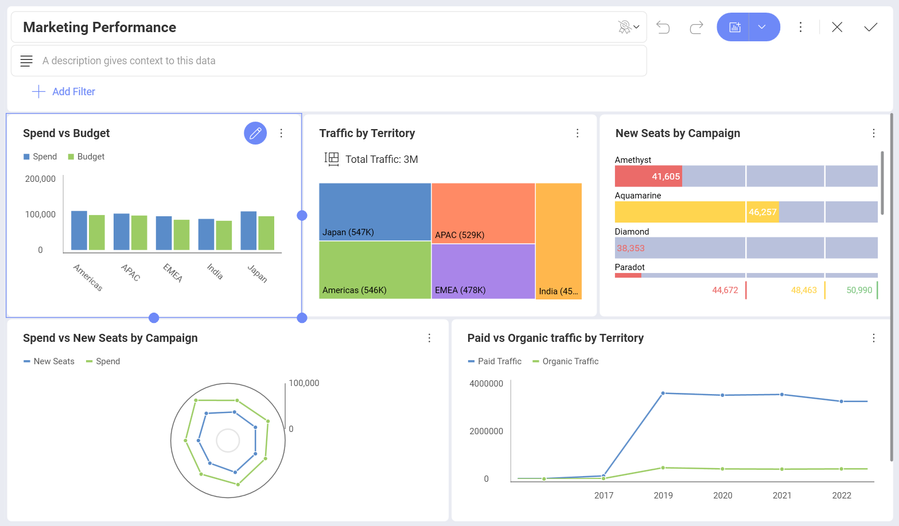899x526 pixels.
Task: Click the description input field
Action: tap(329, 61)
